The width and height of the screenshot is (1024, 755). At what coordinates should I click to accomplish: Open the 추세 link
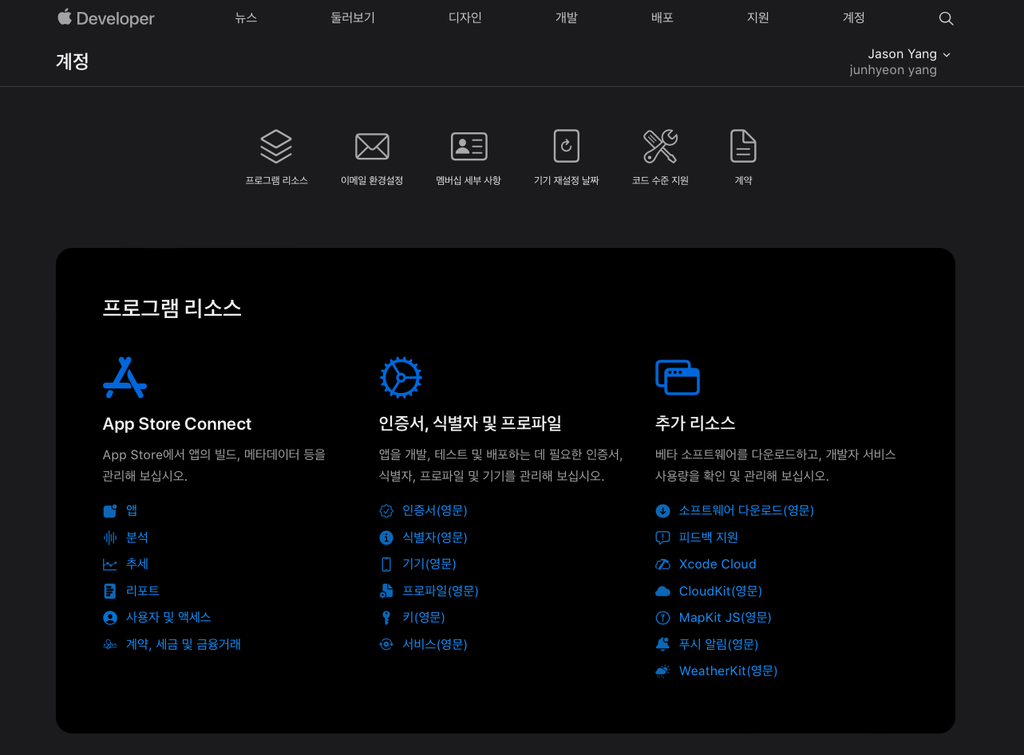pos(137,564)
